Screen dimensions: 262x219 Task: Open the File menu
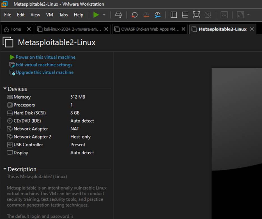(8, 15)
